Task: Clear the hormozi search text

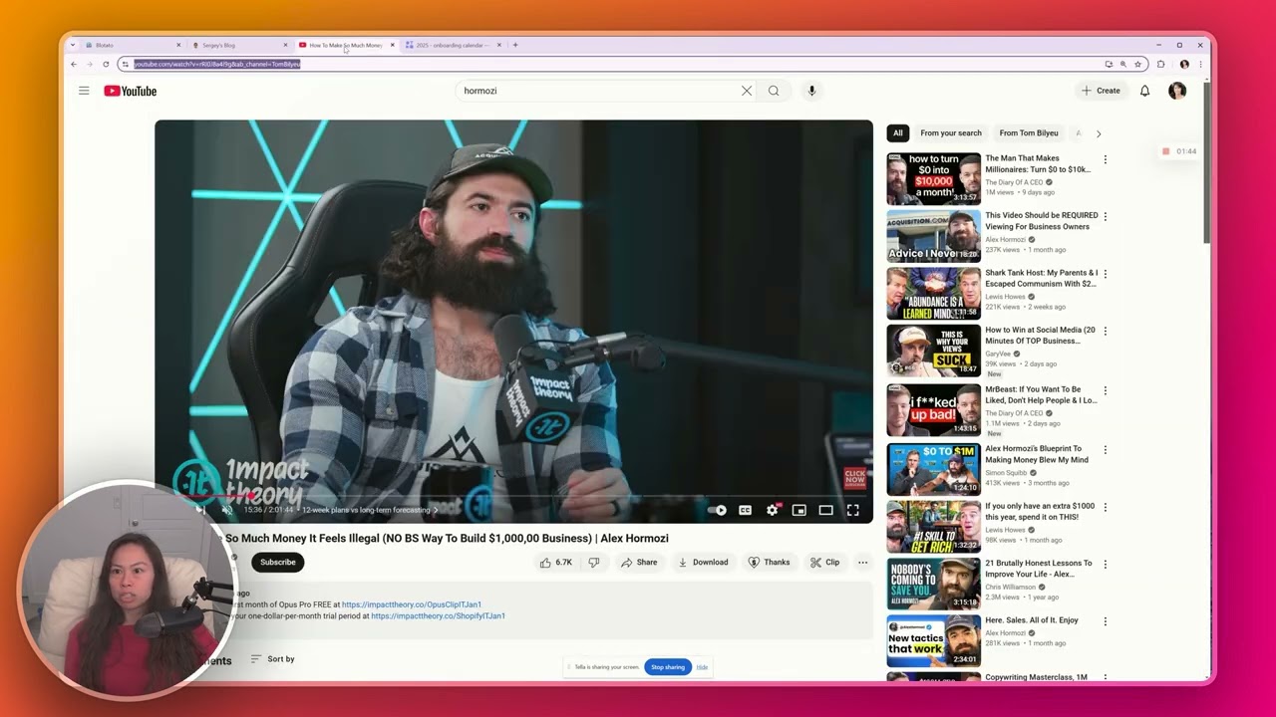Action: [x=746, y=91]
